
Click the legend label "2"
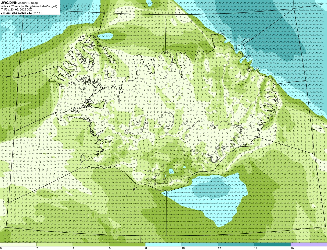pos(37,248)
